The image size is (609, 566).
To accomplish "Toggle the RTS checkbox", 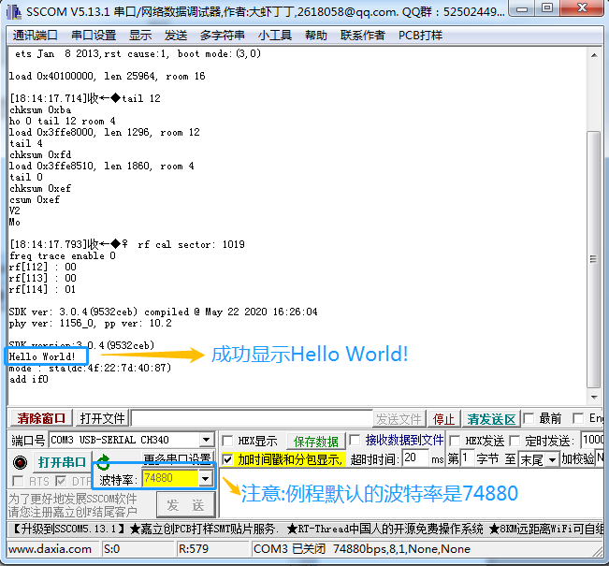I will pos(18,481).
